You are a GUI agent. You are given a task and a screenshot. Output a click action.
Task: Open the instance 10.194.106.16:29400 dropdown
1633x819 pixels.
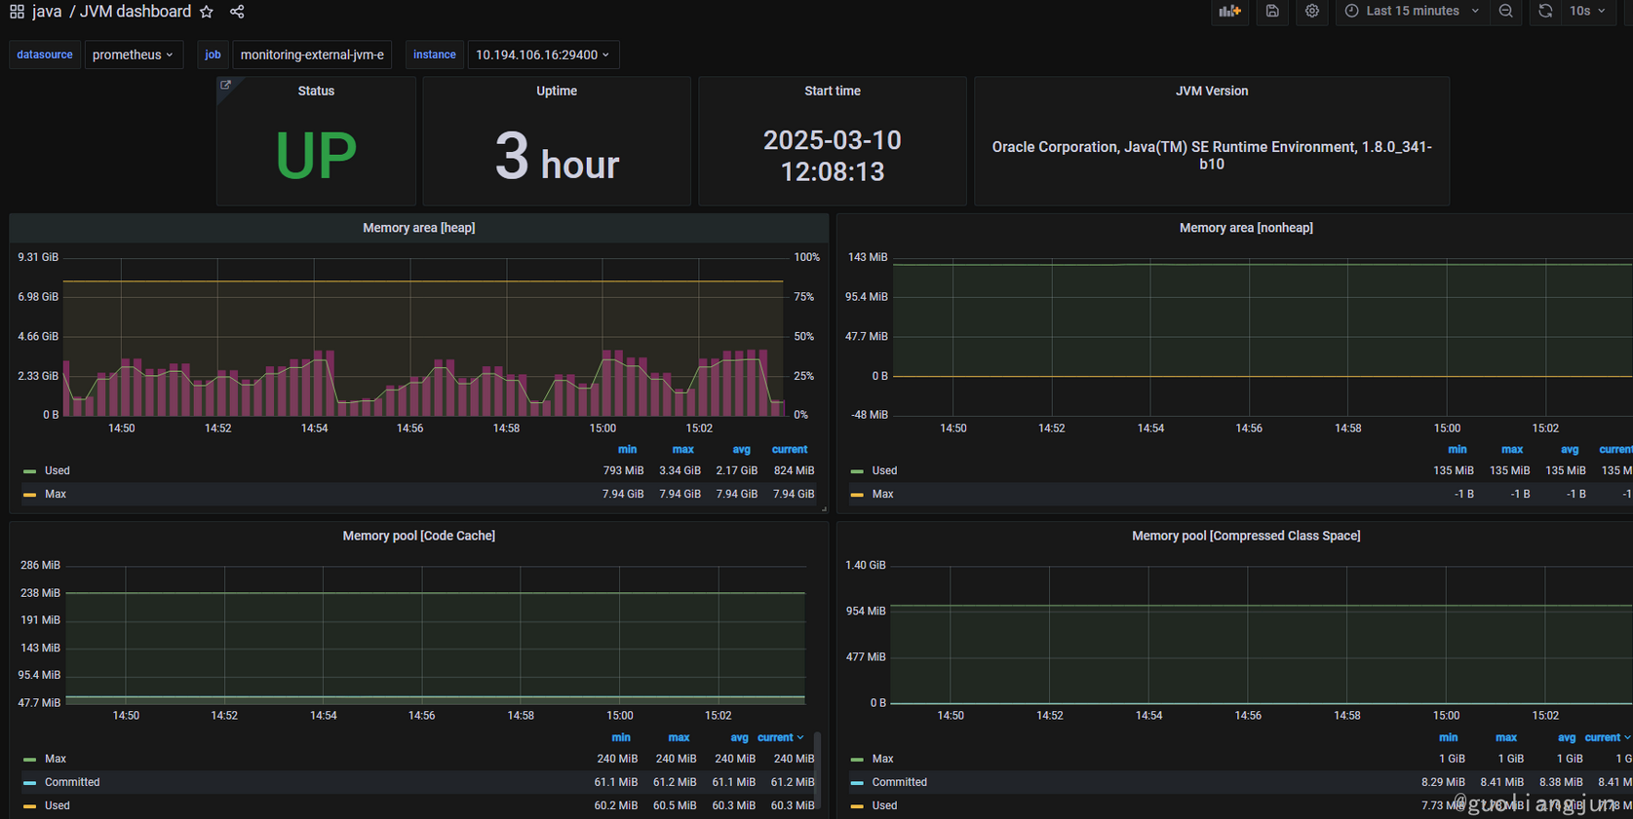pyautogui.click(x=542, y=55)
